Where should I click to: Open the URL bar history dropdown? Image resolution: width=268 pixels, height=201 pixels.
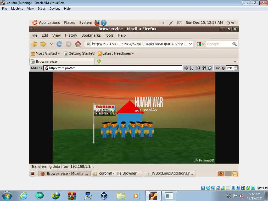[191, 44]
